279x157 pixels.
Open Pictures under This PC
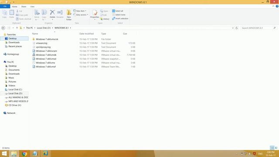[12, 82]
